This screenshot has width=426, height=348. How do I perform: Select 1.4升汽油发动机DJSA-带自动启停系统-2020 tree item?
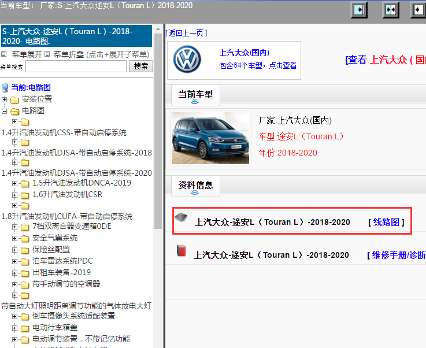click(77, 173)
